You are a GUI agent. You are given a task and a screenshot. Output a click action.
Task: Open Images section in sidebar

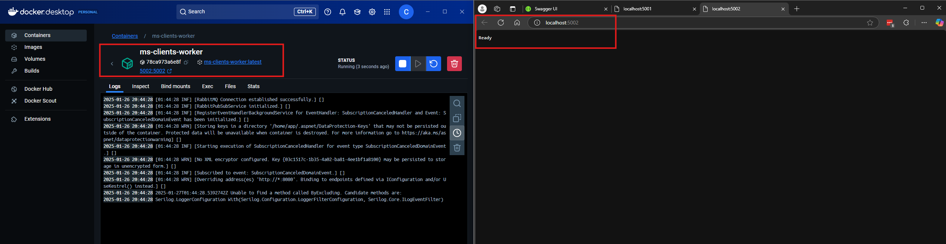pos(46,47)
